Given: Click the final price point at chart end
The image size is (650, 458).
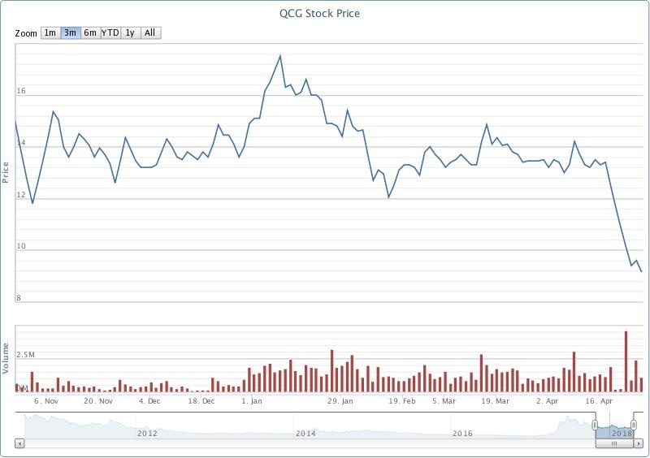Looking at the screenshot, I should pyautogui.click(x=641, y=272).
